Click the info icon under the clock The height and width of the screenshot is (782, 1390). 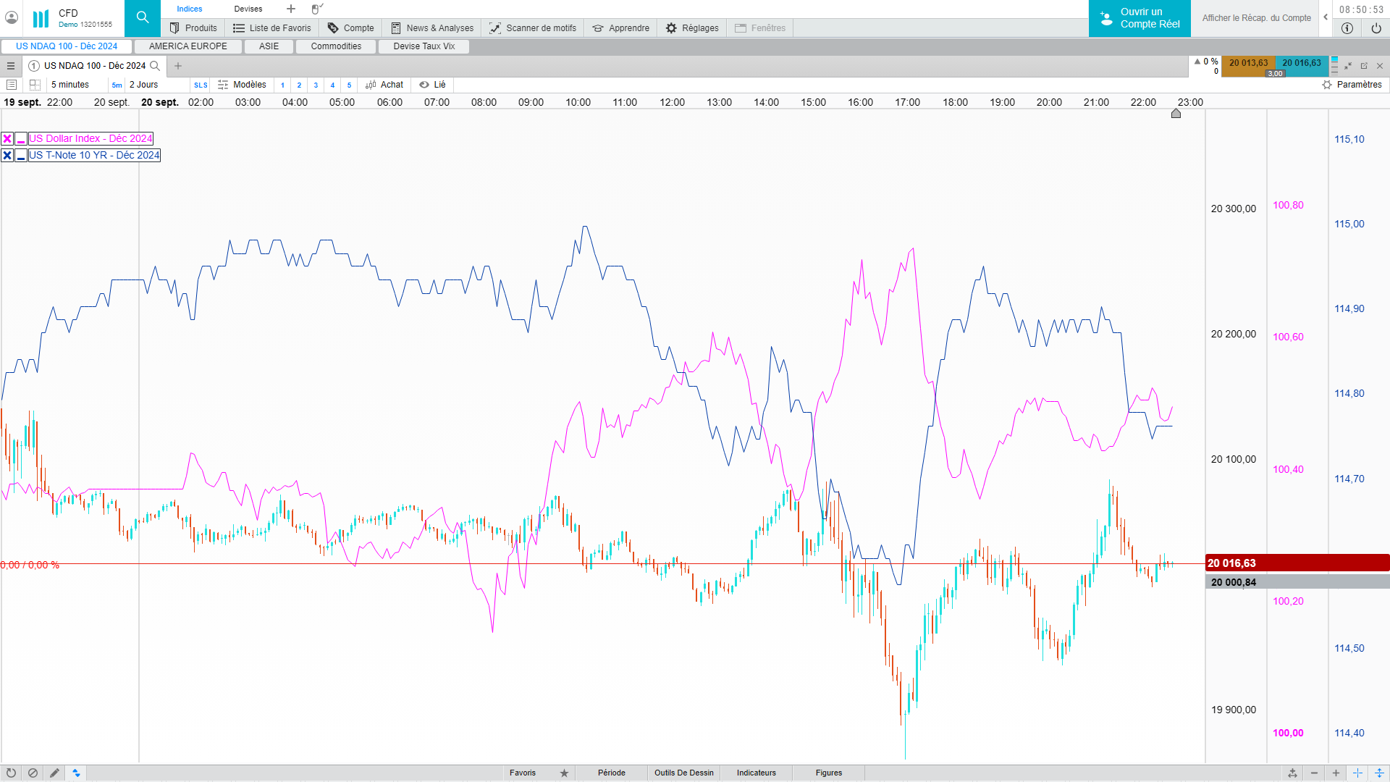(x=1347, y=28)
